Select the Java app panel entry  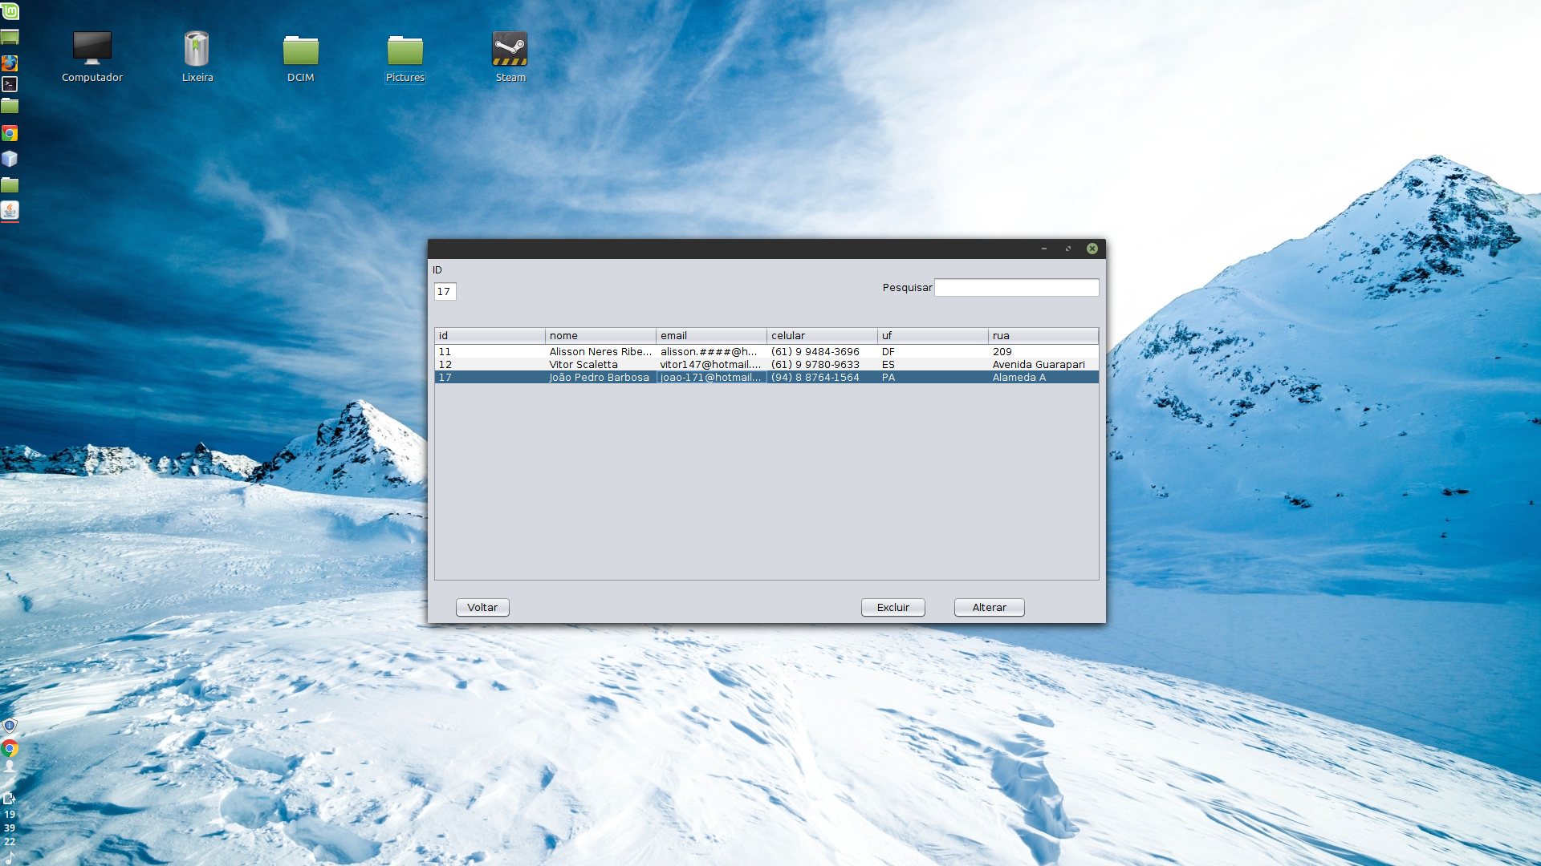coord(10,211)
